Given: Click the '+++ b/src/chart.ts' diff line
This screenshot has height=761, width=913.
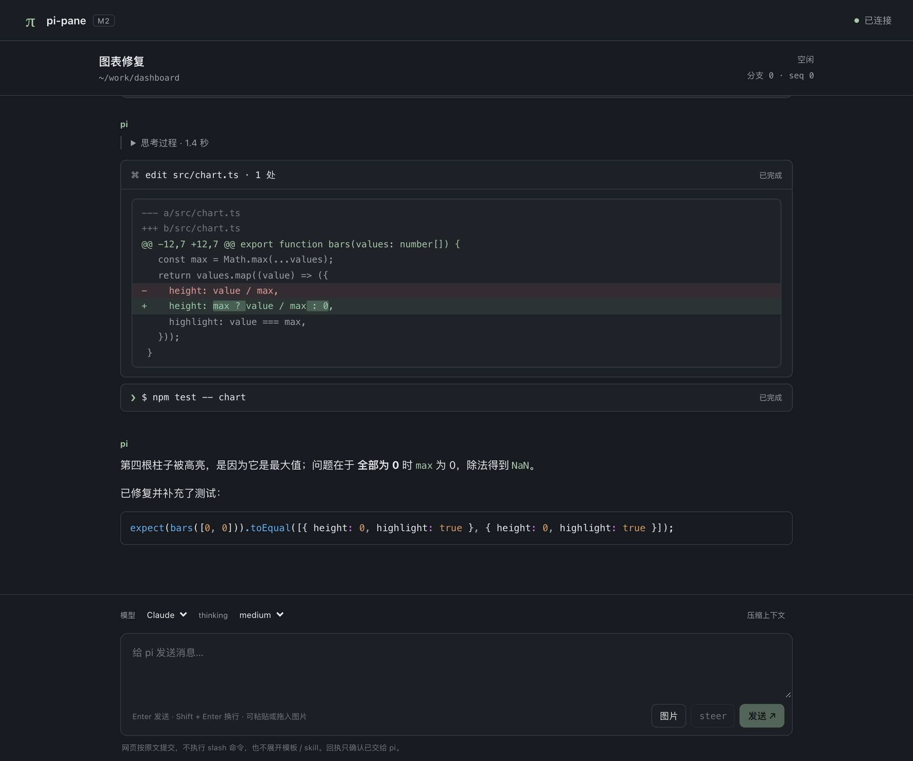Looking at the screenshot, I should (x=191, y=228).
